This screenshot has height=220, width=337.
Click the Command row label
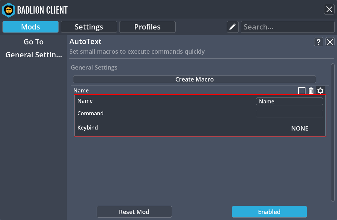(91, 113)
